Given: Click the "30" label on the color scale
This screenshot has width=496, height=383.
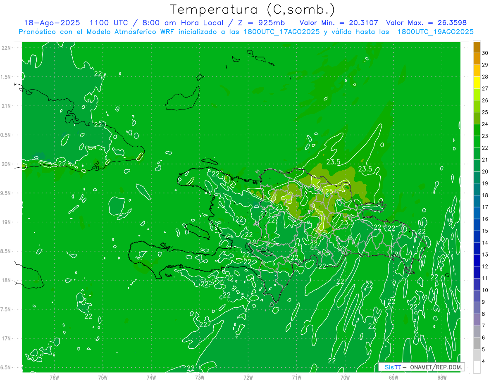Looking at the screenshot, I should [485, 53].
